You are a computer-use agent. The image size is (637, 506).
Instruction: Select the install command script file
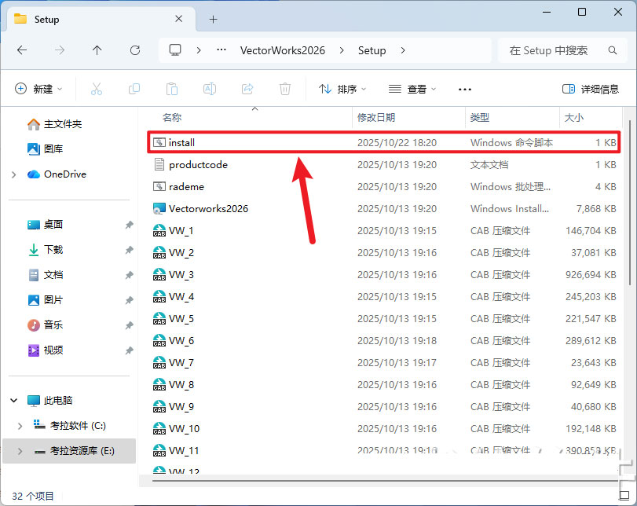pos(181,143)
